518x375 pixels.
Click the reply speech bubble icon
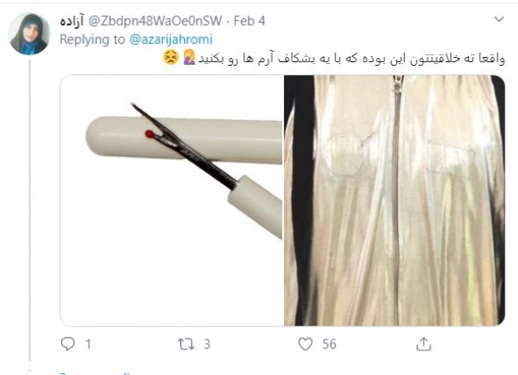pyautogui.click(x=67, y=344)
